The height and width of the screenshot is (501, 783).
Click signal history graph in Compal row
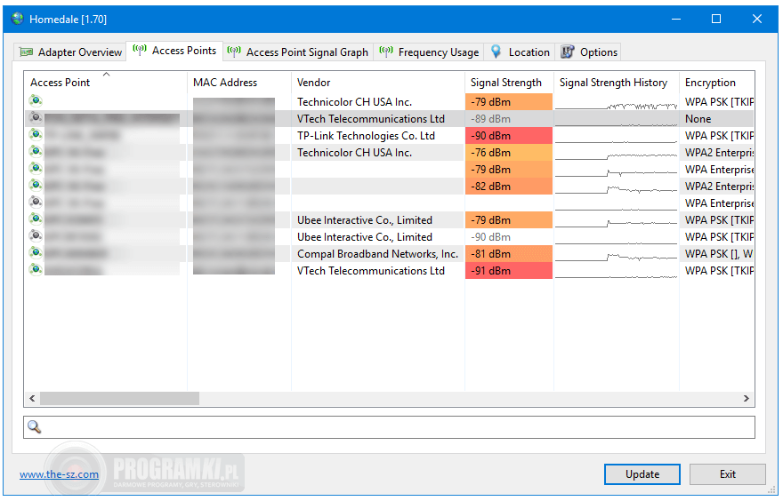617,254
